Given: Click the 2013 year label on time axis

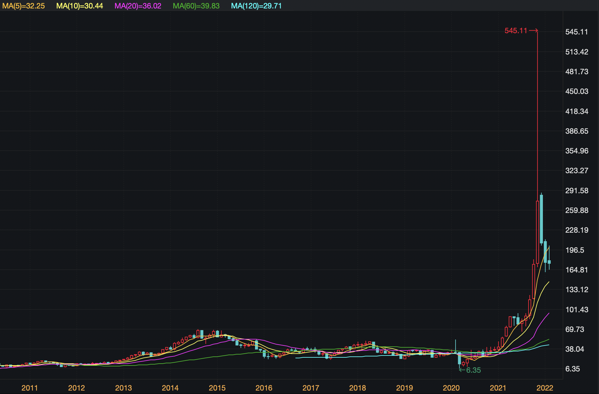Looking at the screenshot, I should pos(123,388).
